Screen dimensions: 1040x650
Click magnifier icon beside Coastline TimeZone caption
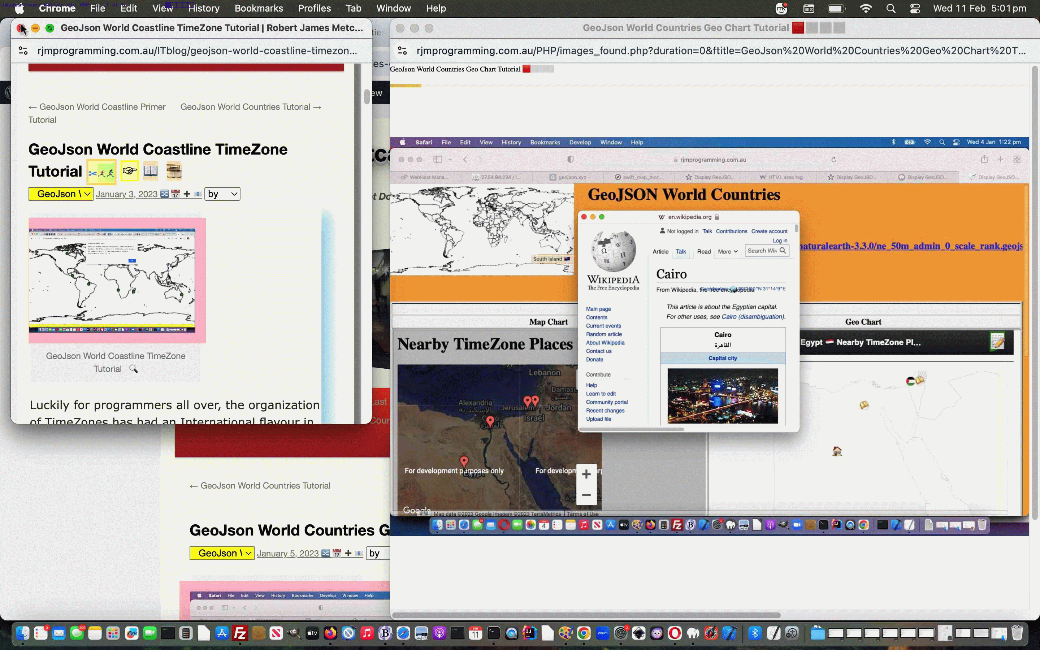[x=134, y=369]
